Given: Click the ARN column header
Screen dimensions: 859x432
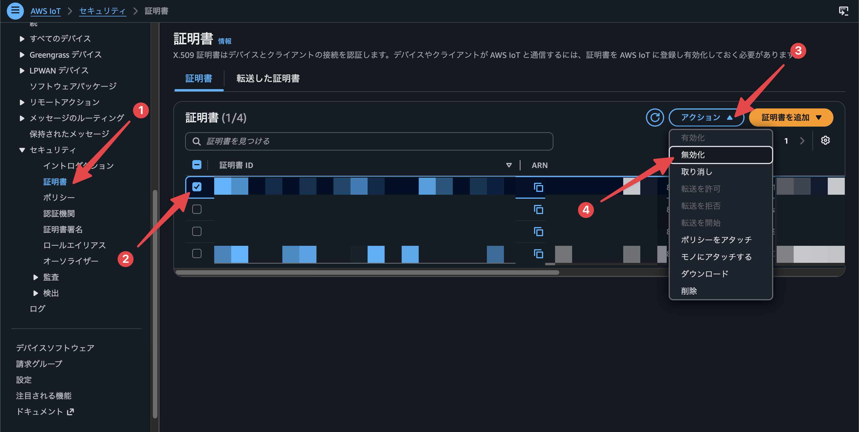Looking at the screenshot, I should click(x=539, y=165).
